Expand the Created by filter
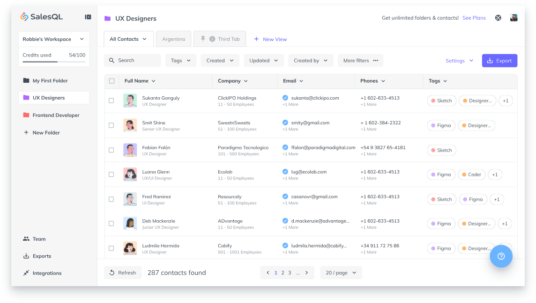The width and height of the screenshot is (536, 303). 310,60
